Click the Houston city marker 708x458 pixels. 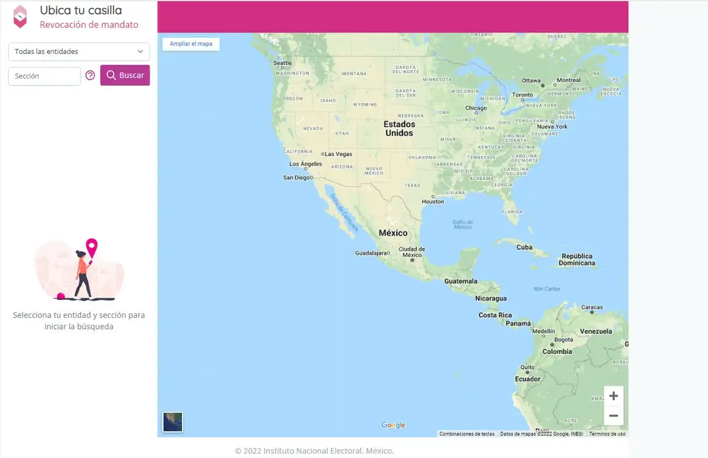pyautogui.click(x=433, y=197)
